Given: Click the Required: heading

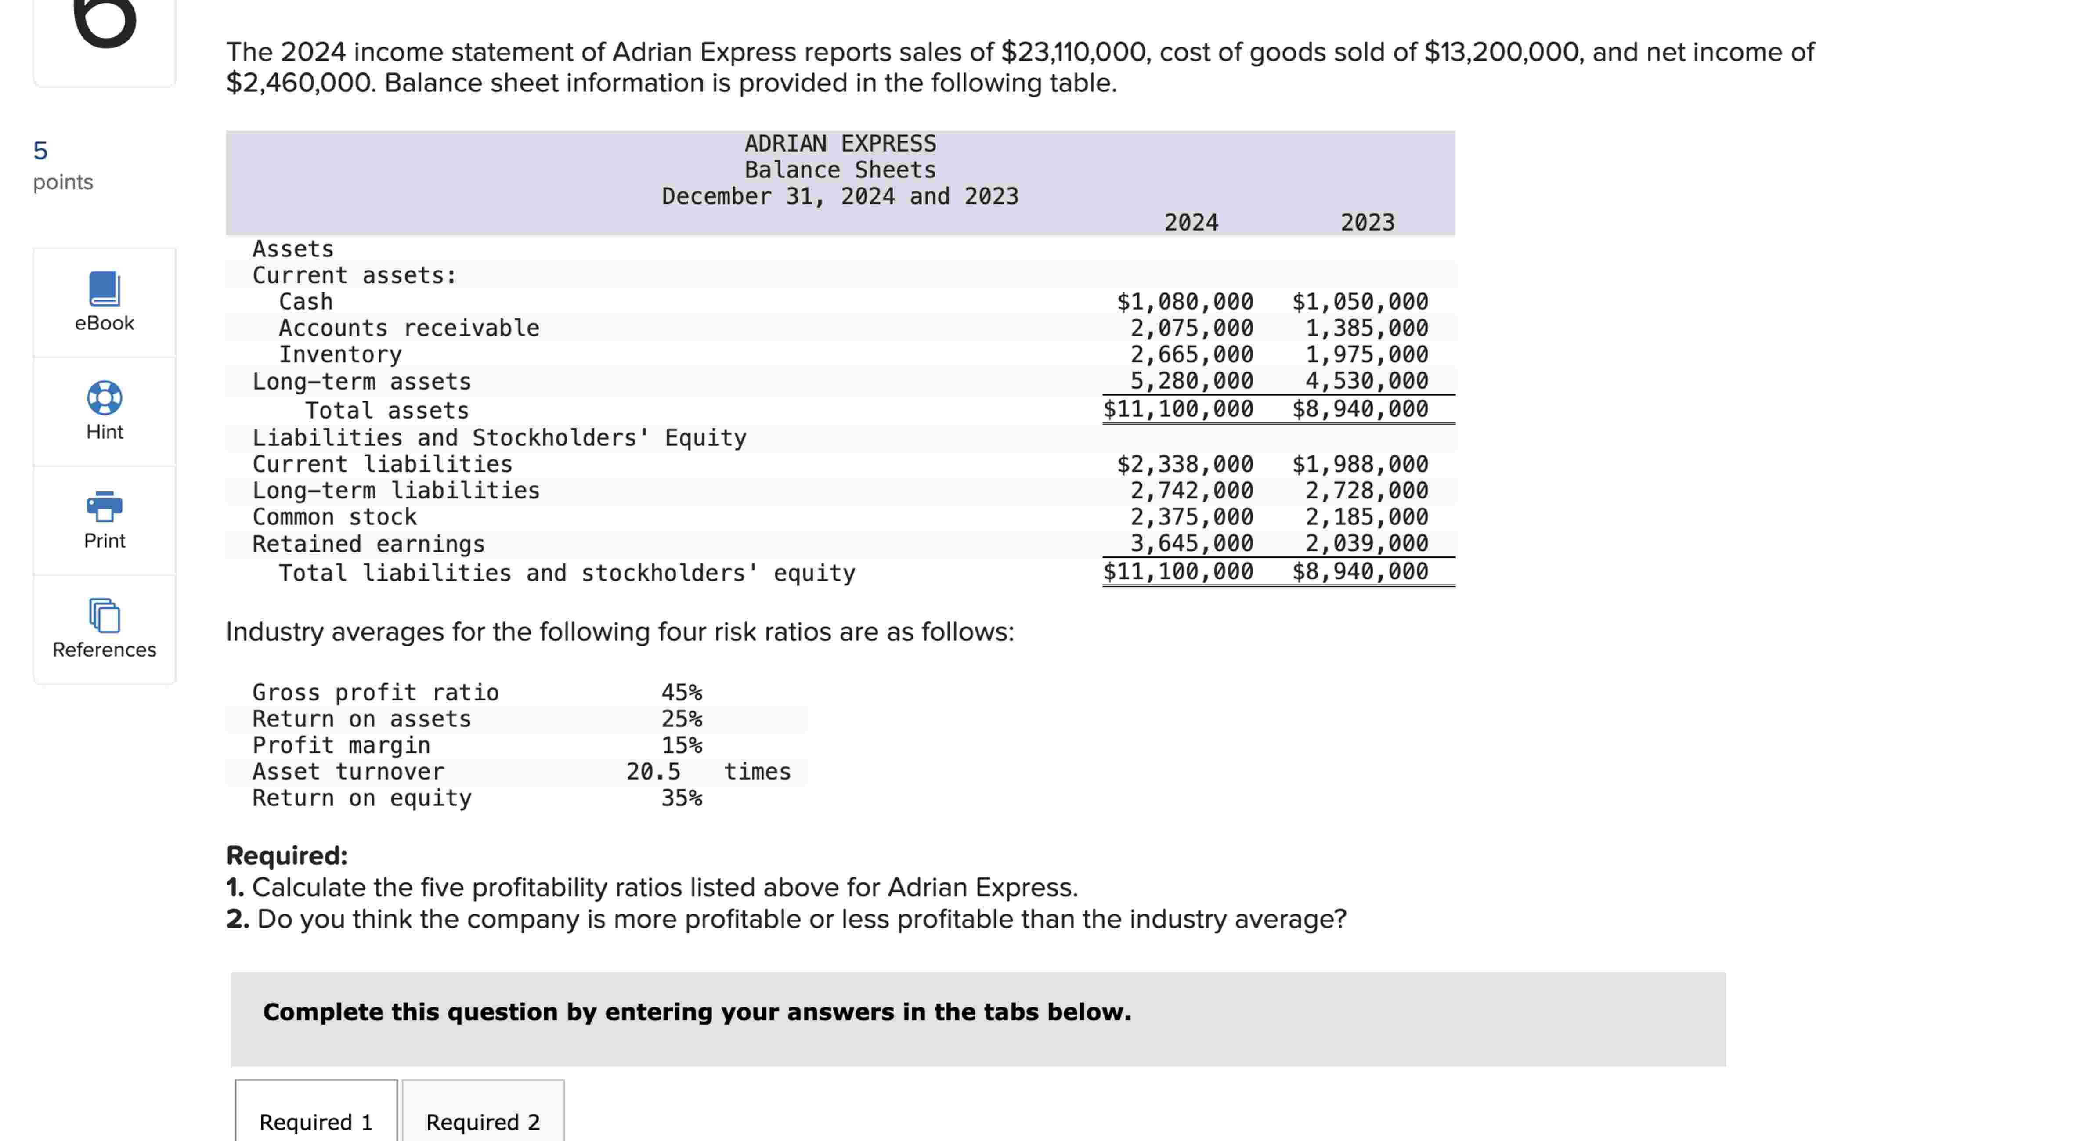Looking at the screenshot, I should coord(287,855).
